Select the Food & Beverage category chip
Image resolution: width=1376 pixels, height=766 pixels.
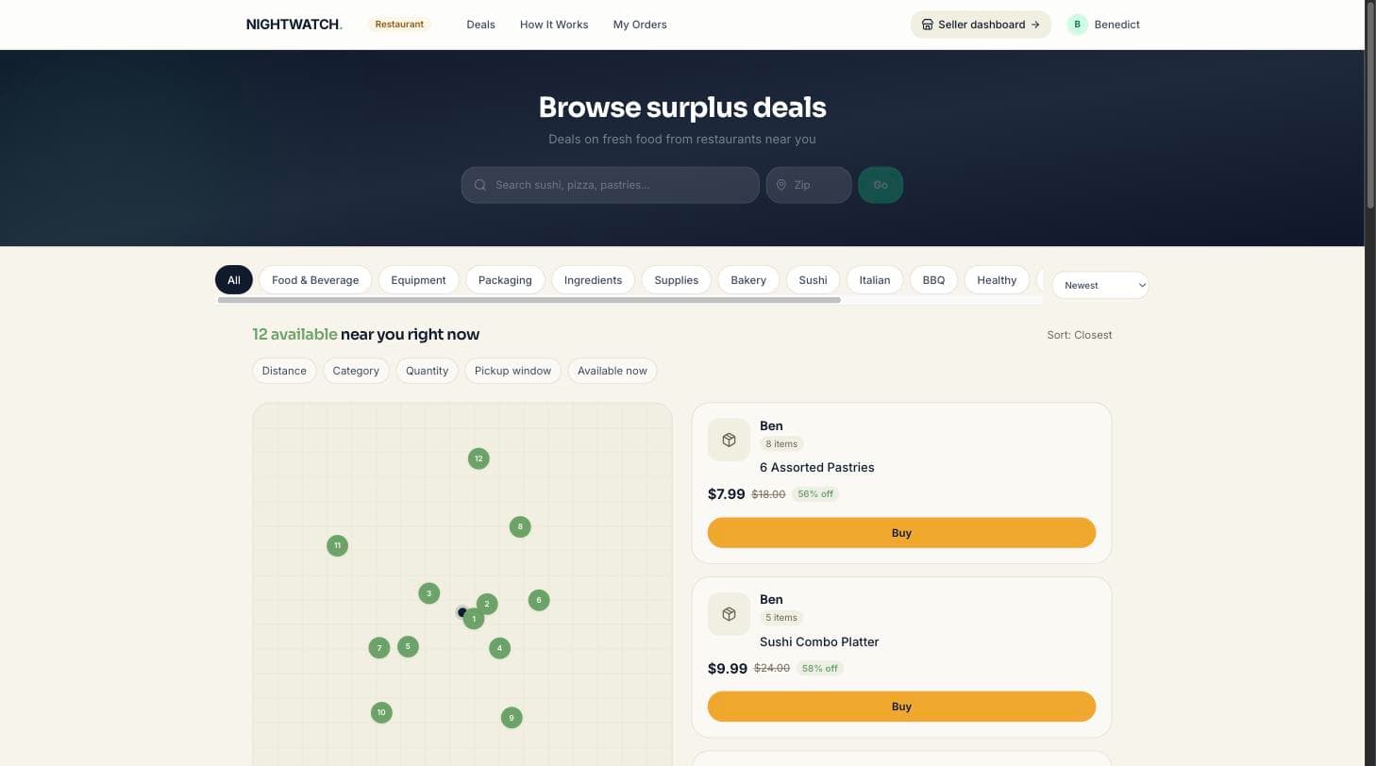pyautogui.click(x=315, y=280)
